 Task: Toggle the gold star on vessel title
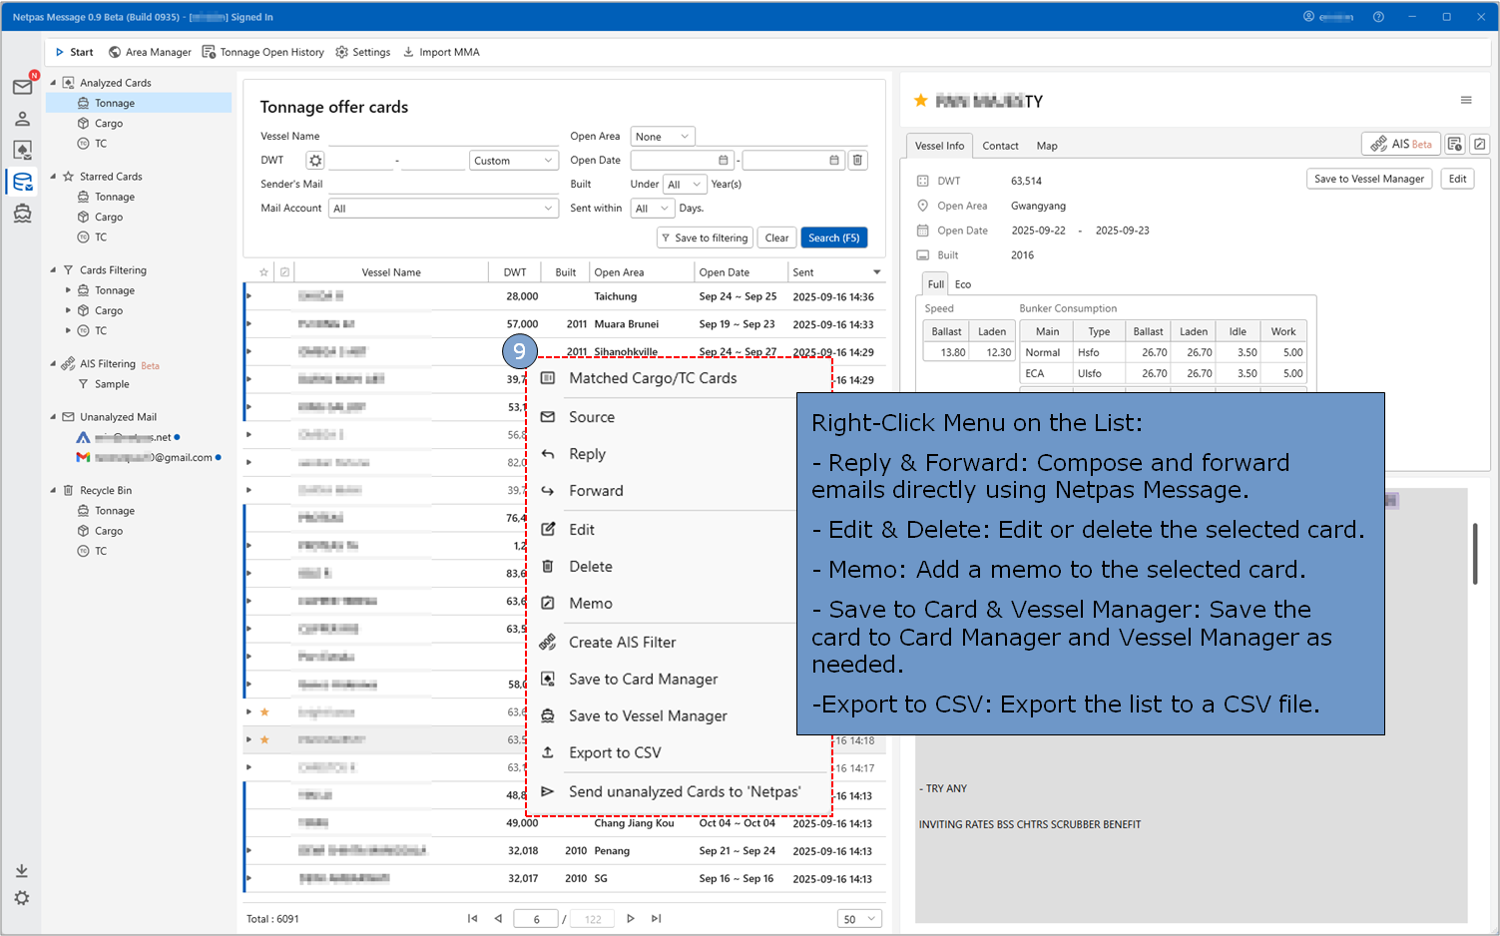(920, 101)
